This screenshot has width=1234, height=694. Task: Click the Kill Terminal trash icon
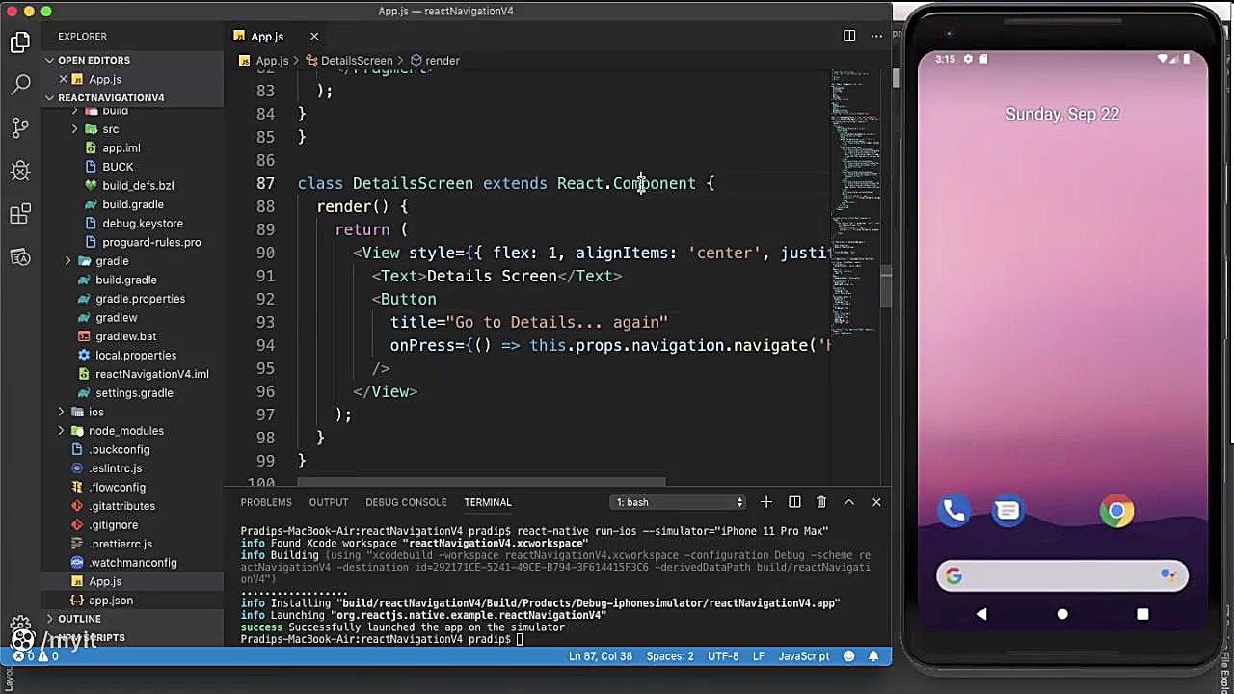pyautogui.click(x=821, y=501)
